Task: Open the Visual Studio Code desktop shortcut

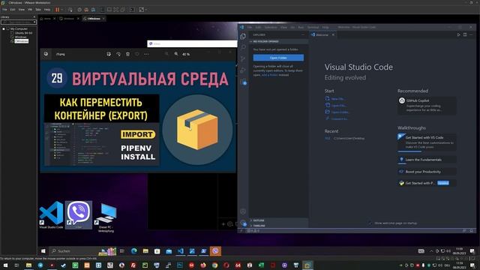Action: pos(51,215)
